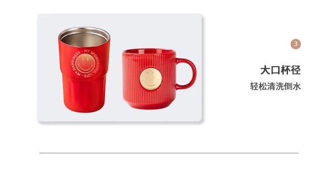Viewport: 334px width, 183px height.
Task: Click the gold smiley badge on the mug
Action: point(151,79)
